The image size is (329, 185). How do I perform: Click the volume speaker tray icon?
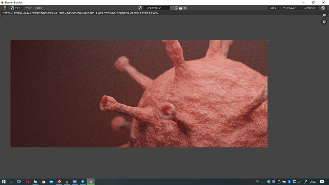click(299, 182)
